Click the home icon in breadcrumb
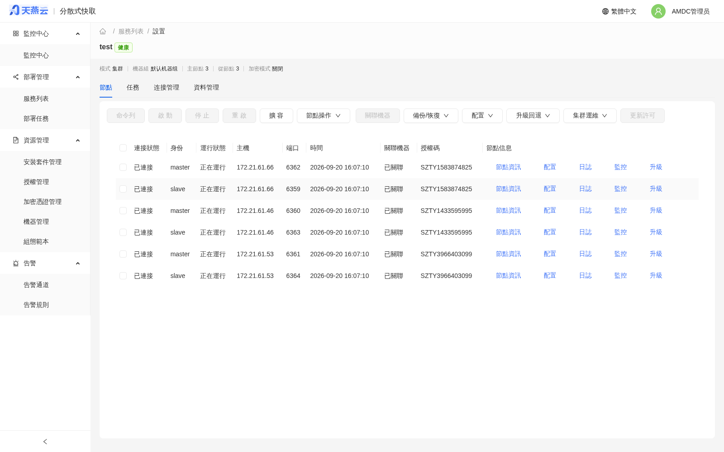This screenshot has width=724, height=452. pyautogui.click(x=103, y=31)
